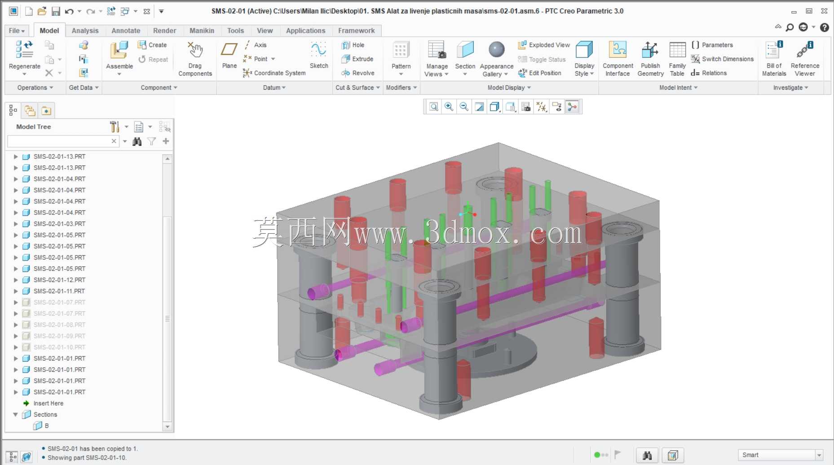Click Zoom Out in the graphics toolbar

pos(464,107)
